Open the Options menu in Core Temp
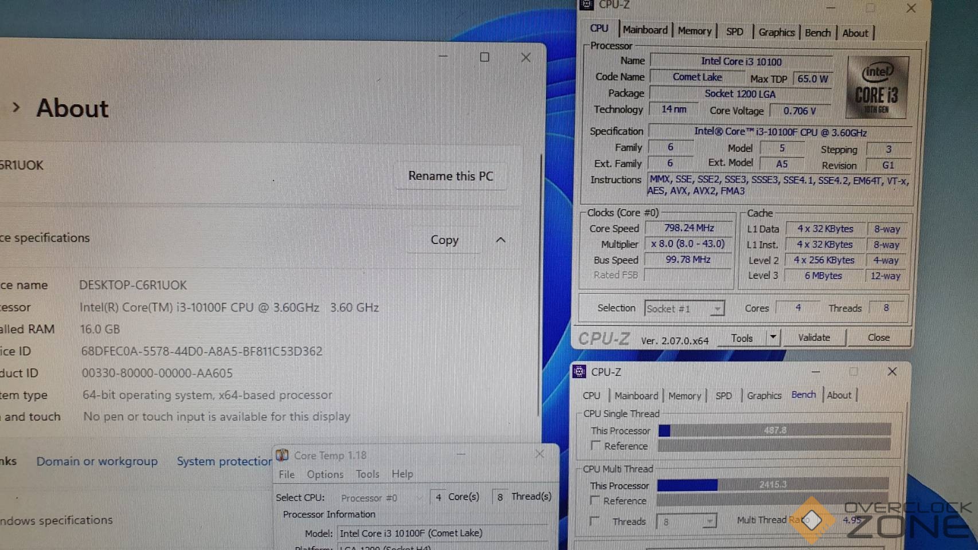The width and height of the screenshot is (978, 550). pos(325,474)
